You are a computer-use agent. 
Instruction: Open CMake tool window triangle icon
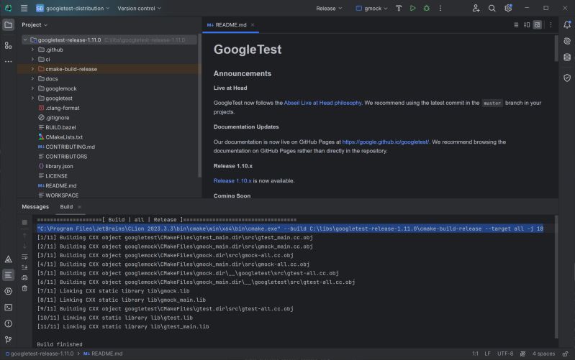click(x=8, y=259)
